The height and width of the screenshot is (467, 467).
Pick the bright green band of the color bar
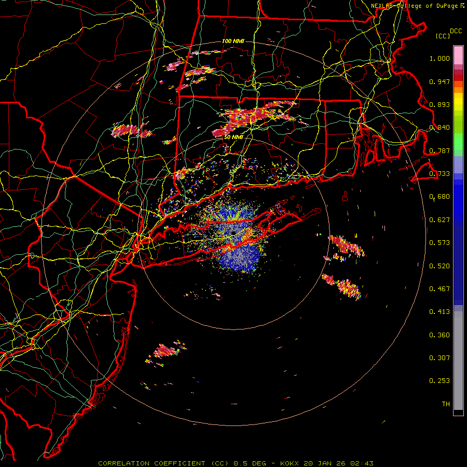pyautogui.click(x=458, y=142)
